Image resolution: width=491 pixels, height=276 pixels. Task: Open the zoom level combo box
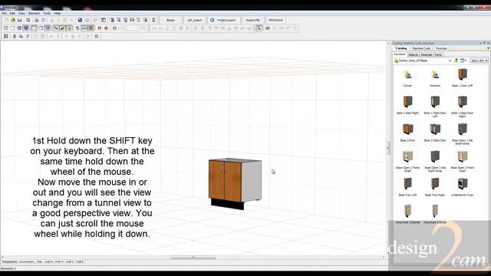(133, 28)
